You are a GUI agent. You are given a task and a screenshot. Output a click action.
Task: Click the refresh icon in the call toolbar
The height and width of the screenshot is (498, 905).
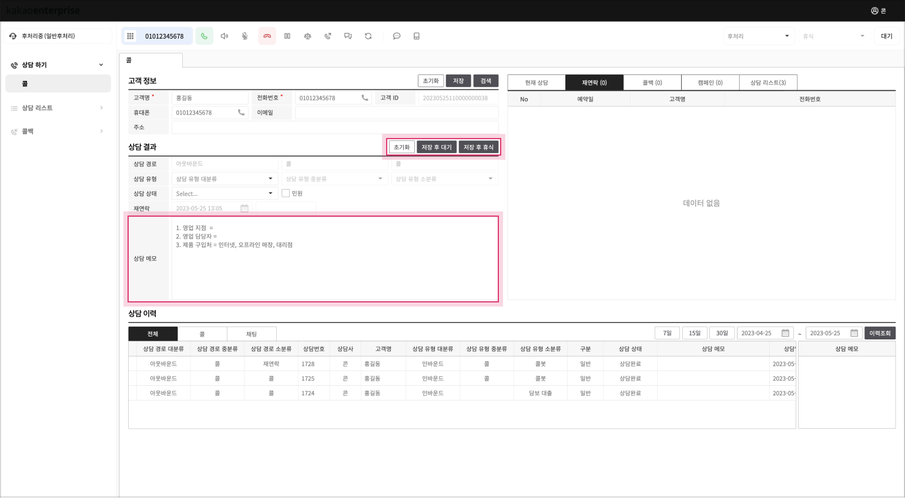368,36
